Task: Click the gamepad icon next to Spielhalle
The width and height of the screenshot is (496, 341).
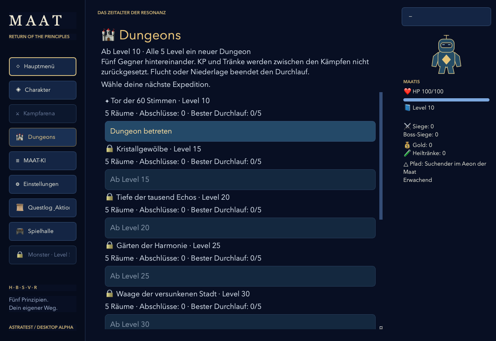Action: point(20,231)
